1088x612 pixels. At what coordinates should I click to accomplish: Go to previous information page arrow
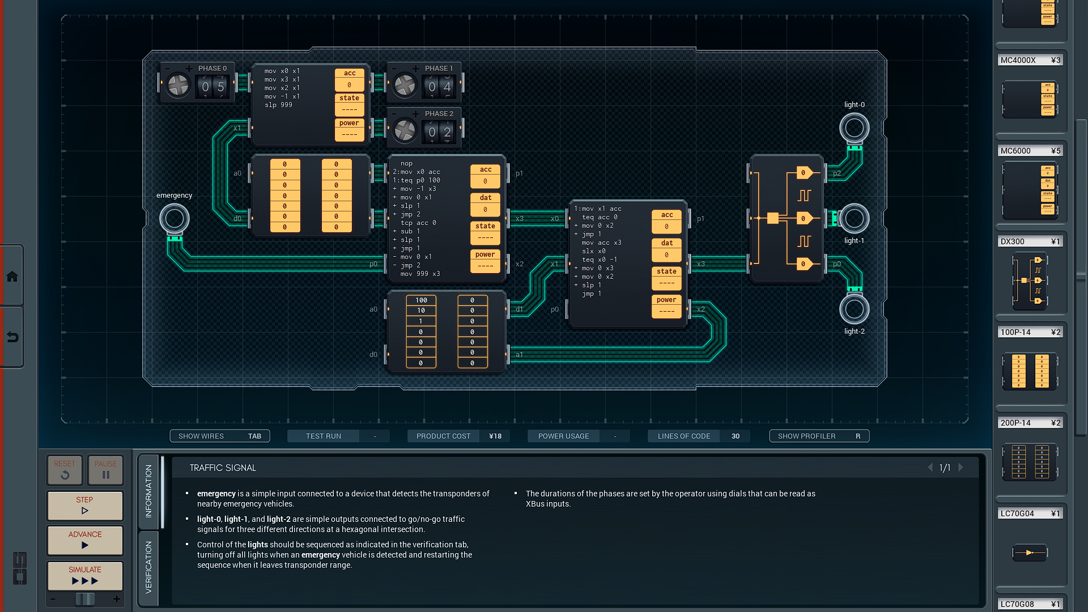(x=930, y=467)
